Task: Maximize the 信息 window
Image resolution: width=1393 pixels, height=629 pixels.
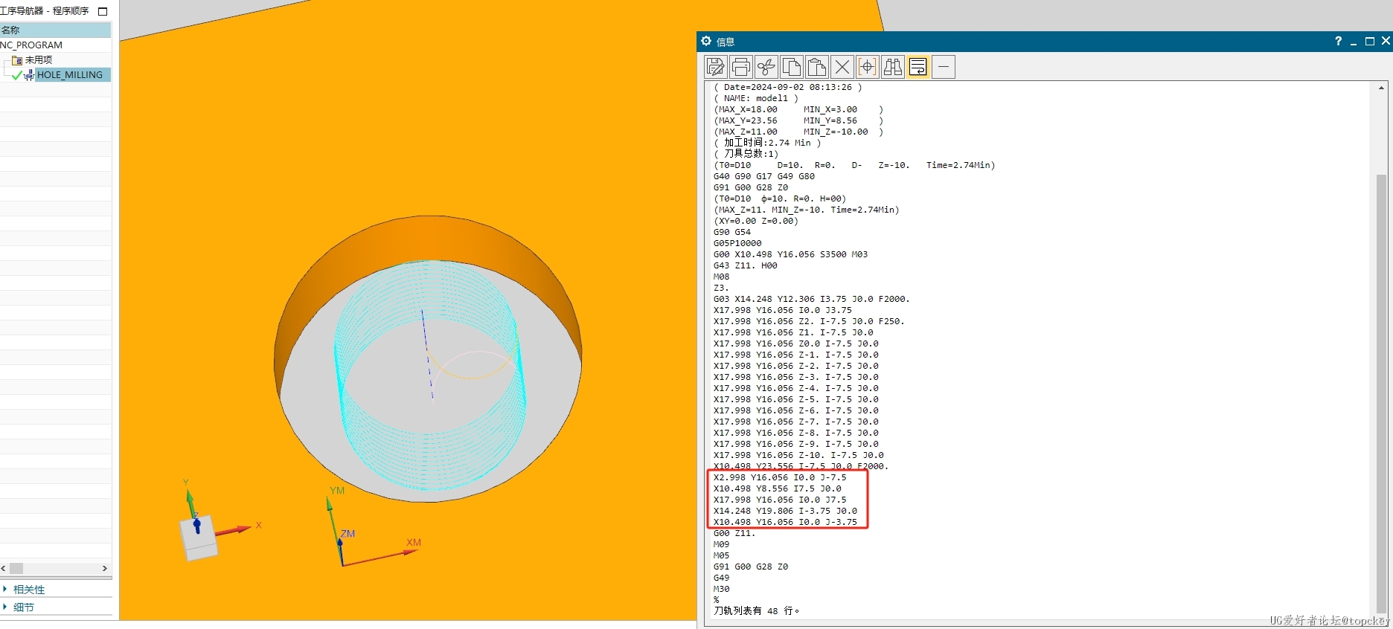Action: pyautogui.click(x=1369, y=41)
